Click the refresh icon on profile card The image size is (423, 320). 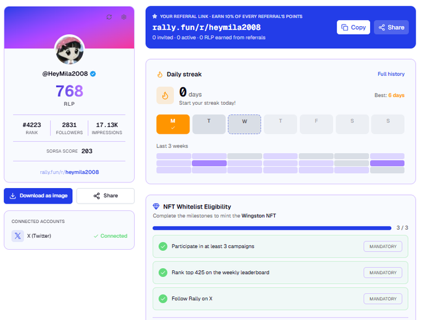click(109, 17)
